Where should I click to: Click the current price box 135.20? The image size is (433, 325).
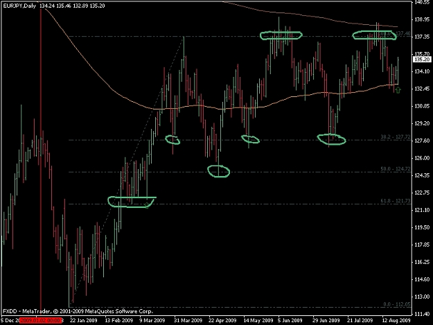click(x=422, y=60)
